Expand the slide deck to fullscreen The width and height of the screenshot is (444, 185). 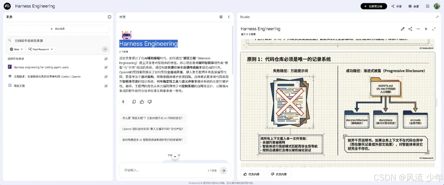click(434, 29)
